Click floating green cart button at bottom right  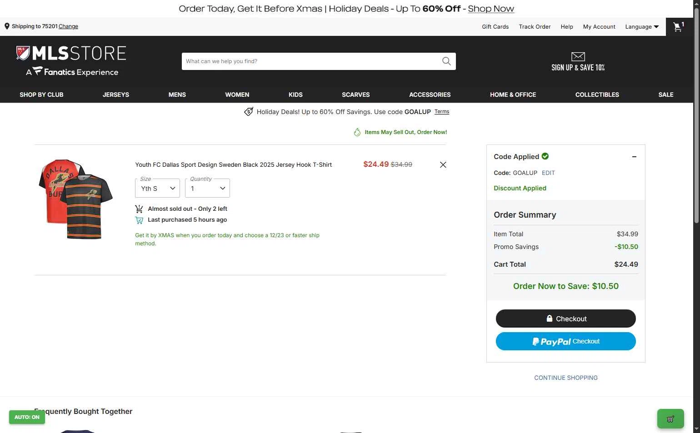[x=670, y=419]
